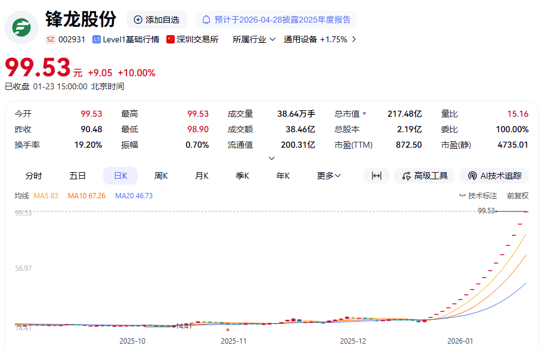The image size is (545, 349).
Task: Click the chart width adjustment icon
Action: pyautogui.click(x=376, y=176)
